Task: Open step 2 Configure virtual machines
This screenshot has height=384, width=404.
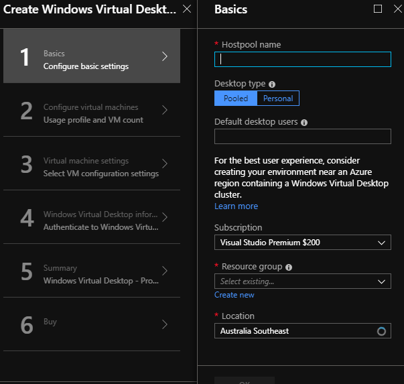Action: [x=92, y=110]
